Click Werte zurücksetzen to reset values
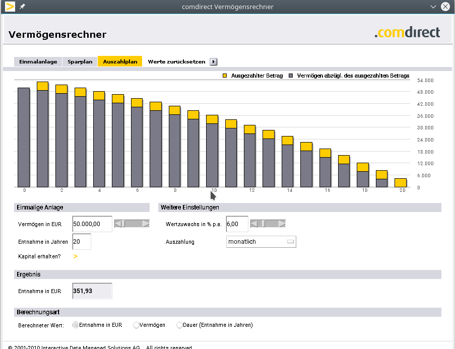 pos(176,61)
